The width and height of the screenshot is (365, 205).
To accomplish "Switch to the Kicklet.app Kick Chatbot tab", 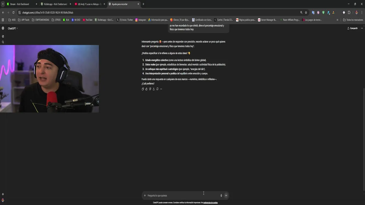I will (x=55, y=4).
